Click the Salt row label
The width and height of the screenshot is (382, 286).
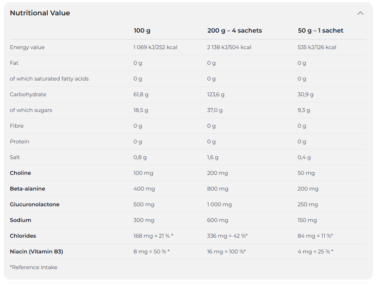(x=15, y=157)
